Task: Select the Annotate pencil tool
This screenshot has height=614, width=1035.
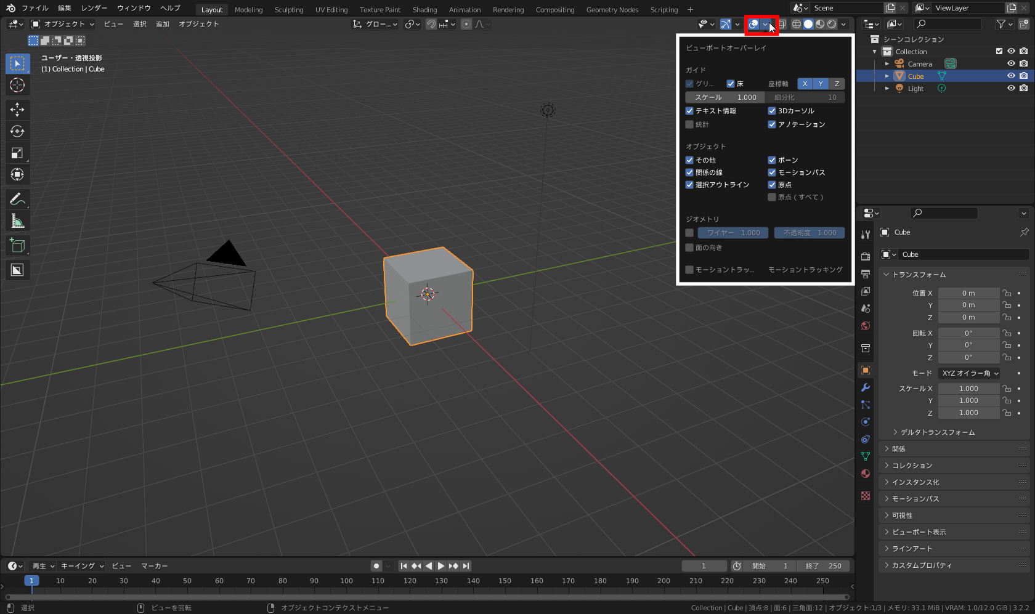Action: [x=17, y=199]
